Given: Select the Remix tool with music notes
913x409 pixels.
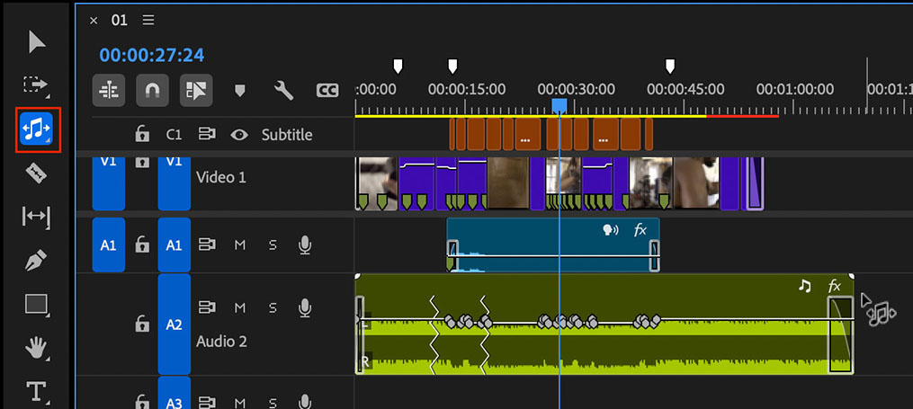Looking at the screenshot, I should click(x=37, y=129).
